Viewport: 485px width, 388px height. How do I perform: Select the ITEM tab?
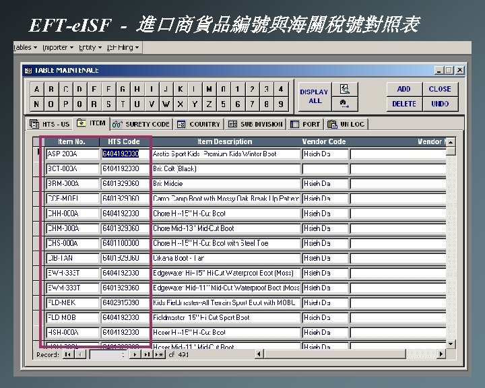[x=91, y=123]
